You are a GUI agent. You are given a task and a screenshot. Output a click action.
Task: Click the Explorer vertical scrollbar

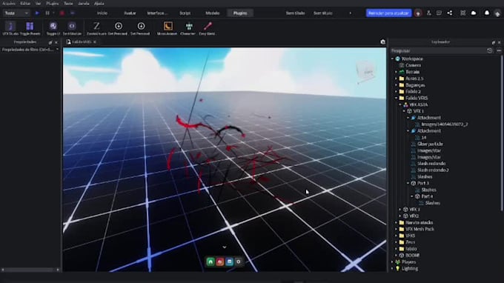[x=502, y=133]
